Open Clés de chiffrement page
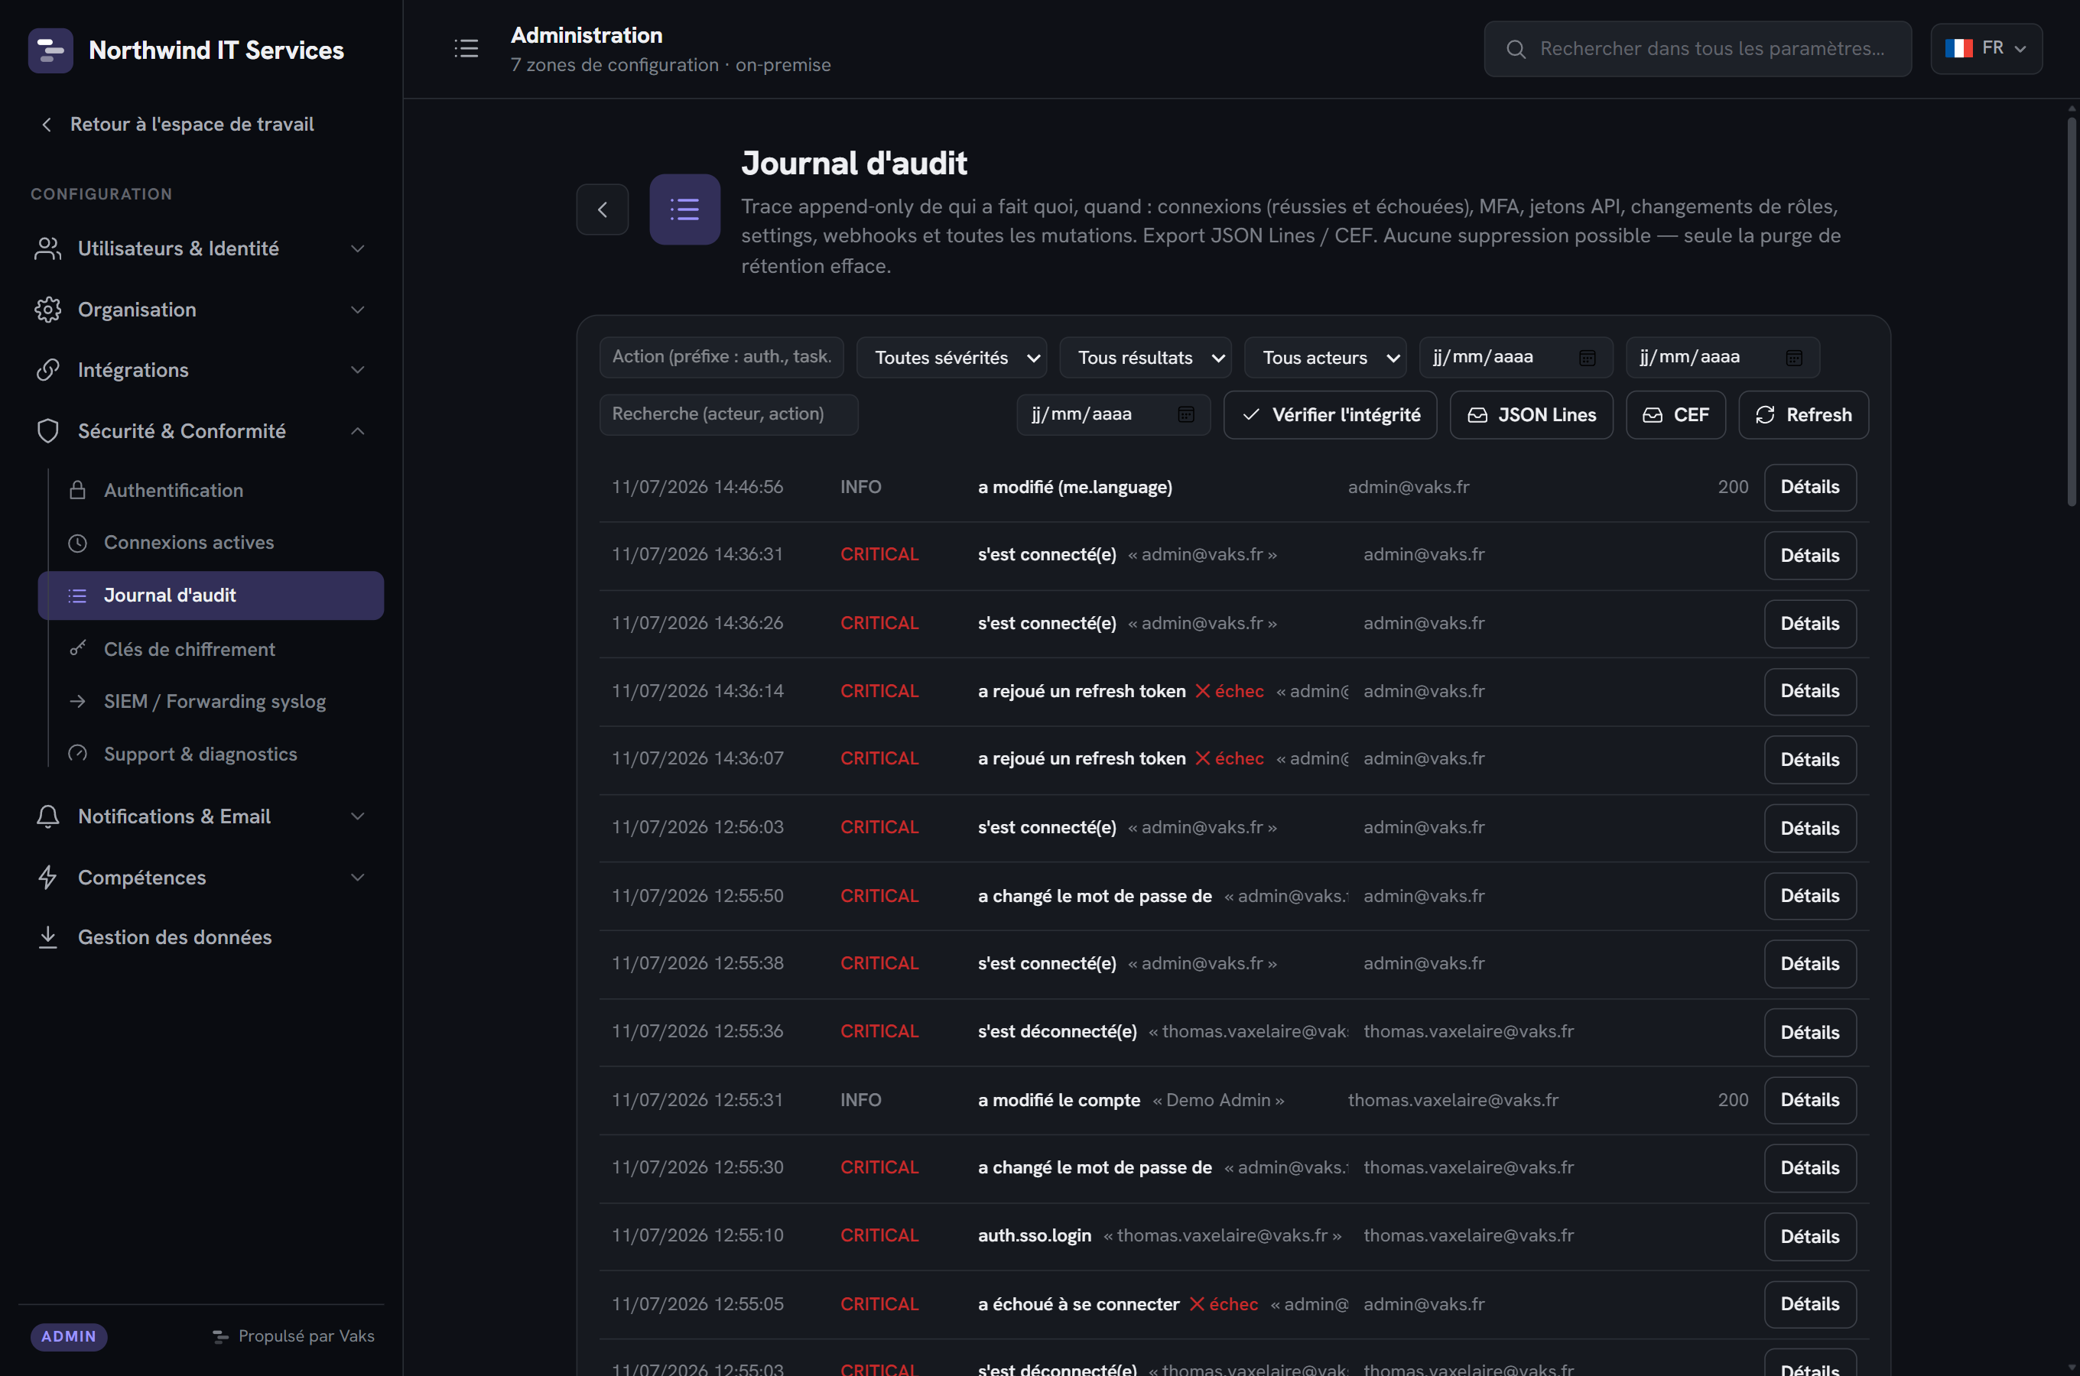Screen dimensions: 2080x1376 click(x=210, y=648)
